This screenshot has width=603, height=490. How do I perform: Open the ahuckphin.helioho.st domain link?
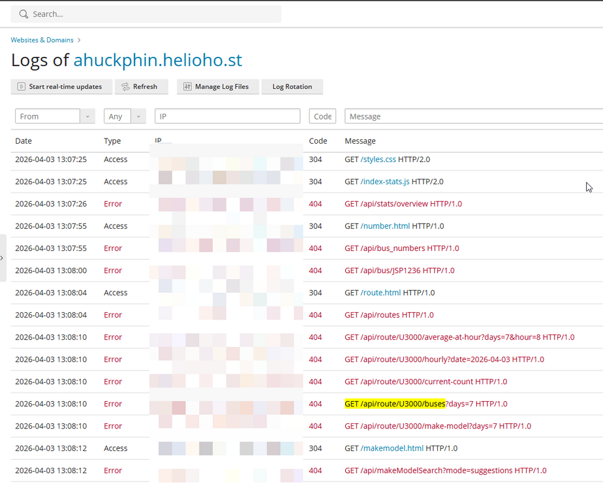tap(157, 60)
